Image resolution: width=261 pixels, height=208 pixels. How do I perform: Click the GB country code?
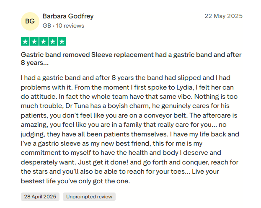pyautogui.click(x=47, y=26)
